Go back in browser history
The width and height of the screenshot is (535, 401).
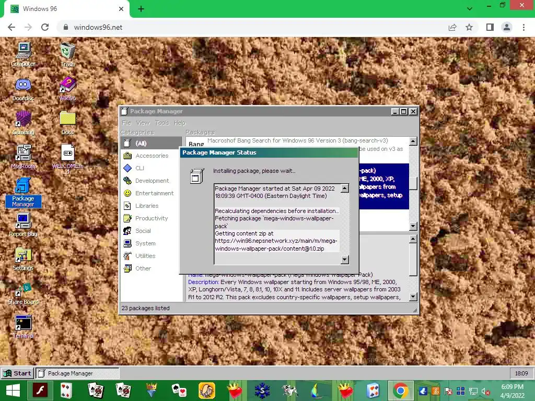coord(11,27)
